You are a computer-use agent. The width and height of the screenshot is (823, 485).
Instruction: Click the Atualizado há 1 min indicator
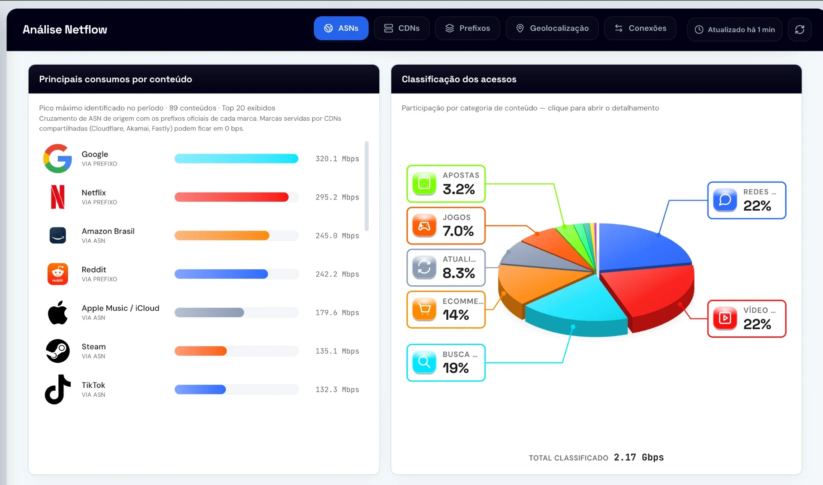[x=735, y=30]
